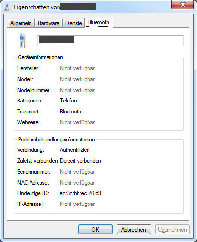The image size is (197, 242).
Task: Select the Dienste tab
Action: (x=74, y=23)
